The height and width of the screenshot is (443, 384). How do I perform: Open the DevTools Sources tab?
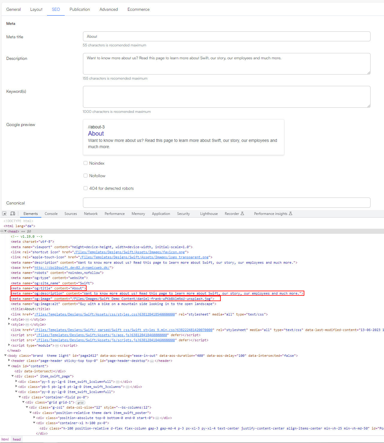click(x=71, y=214)
